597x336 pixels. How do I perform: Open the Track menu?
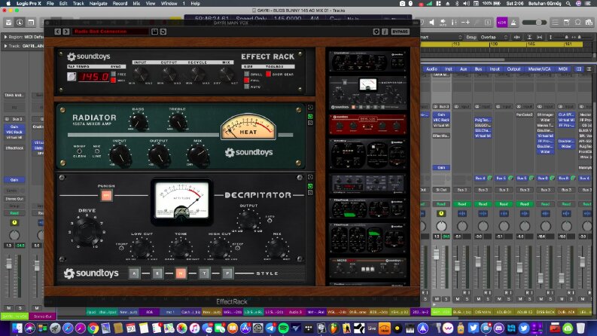[x=78, y=4]
